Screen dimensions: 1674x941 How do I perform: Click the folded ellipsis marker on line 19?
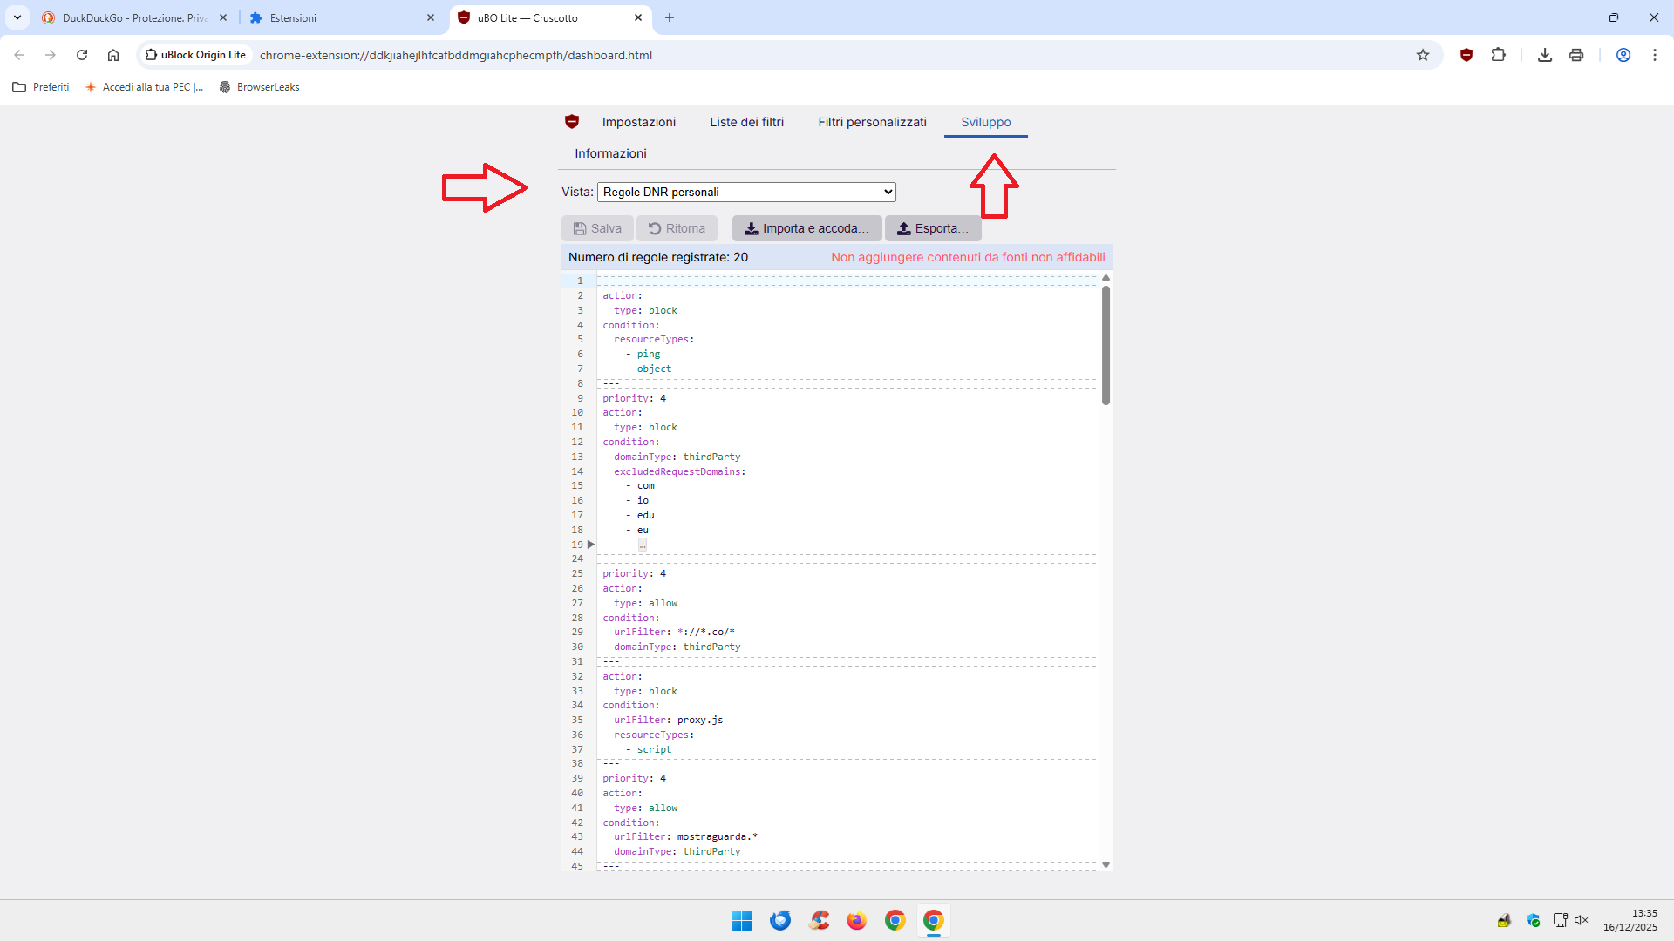click(x=643, y=545)
